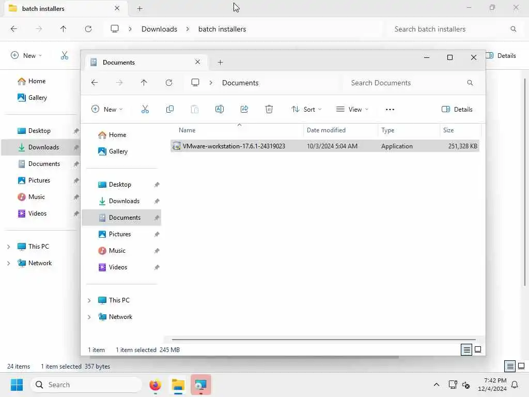This screenshot has width=529, height=397.
Task: Toggle the Details pane in Documents window
Action: 457,110
